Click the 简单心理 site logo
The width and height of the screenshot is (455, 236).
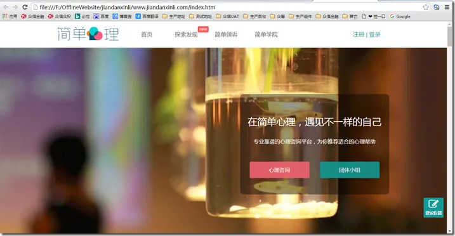(x=88, y=34)
